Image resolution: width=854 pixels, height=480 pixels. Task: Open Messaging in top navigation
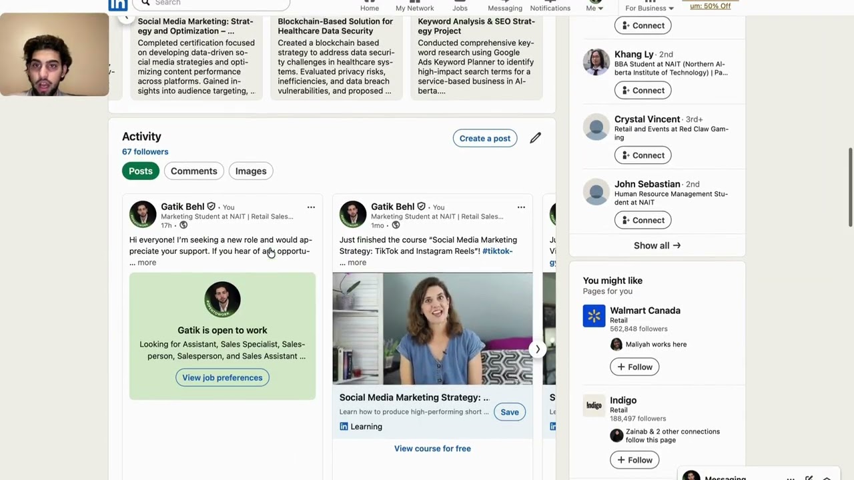tap(505, 7)
